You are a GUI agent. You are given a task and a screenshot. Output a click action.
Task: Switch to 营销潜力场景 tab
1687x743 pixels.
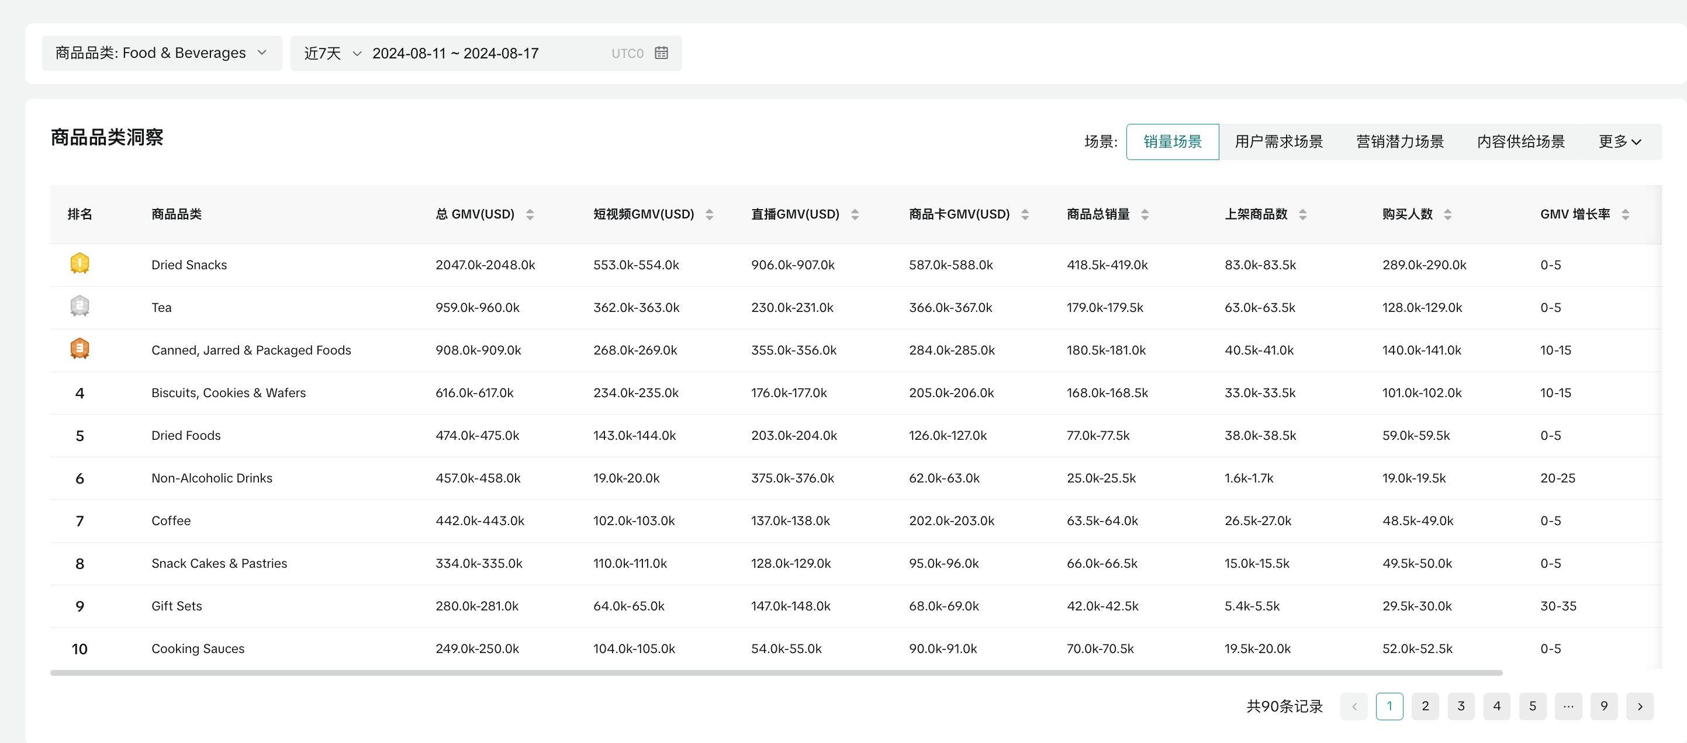pos(1399,141)
